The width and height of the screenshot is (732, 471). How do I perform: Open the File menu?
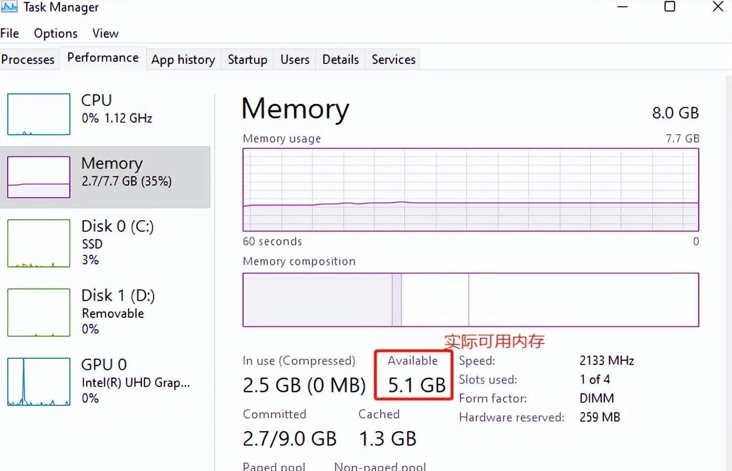coord(10,34)
